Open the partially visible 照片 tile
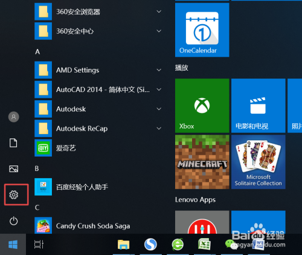 tap(295, 106)
